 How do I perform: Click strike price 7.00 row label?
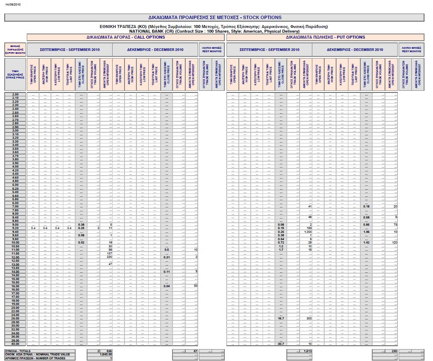point(15,206)
